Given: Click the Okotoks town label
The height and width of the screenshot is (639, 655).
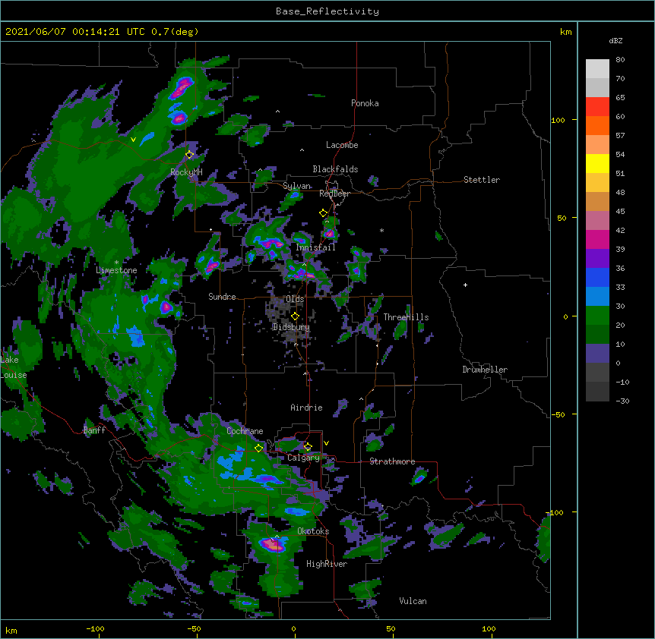Looking at the screenshot, I should 313,531.
